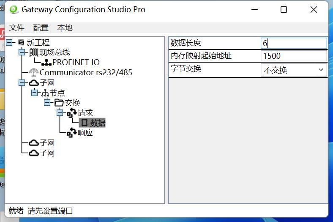Click the 请先设置端口 status message
The image size is (333, 222).
(50, 211)
